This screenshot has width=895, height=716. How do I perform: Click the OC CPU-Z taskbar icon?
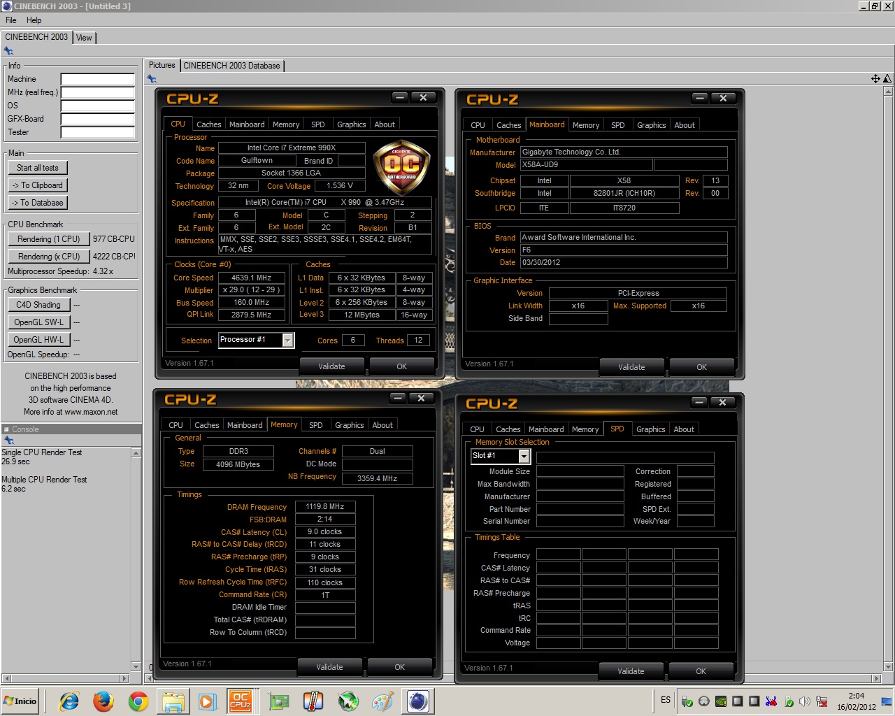click(x=241, y=701)
